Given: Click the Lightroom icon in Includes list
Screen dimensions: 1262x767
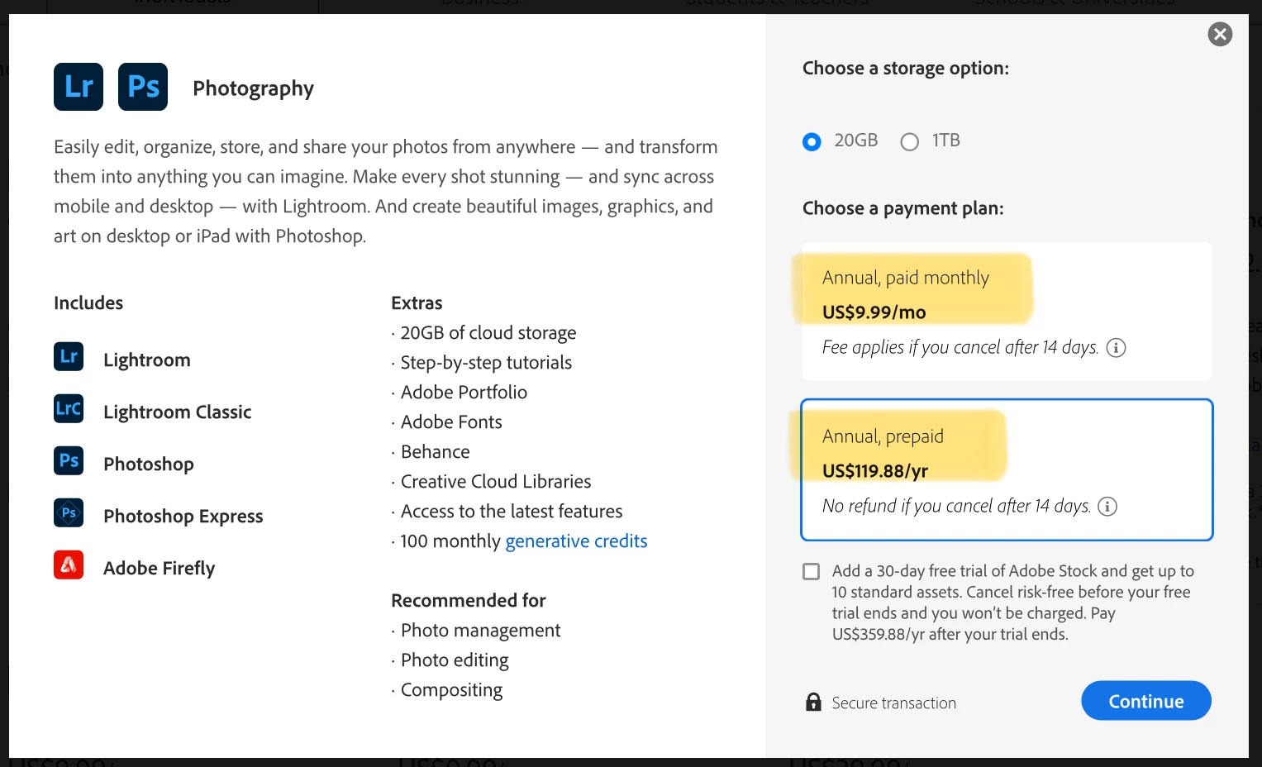Looking at the screenshot, I should click(69, 356).
